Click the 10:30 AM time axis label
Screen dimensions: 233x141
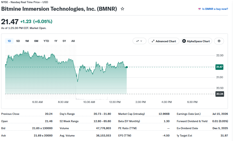[89, 102]
